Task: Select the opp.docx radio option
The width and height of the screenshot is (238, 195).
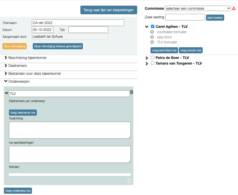Action: pyautogui.click(x=152, y=37)
